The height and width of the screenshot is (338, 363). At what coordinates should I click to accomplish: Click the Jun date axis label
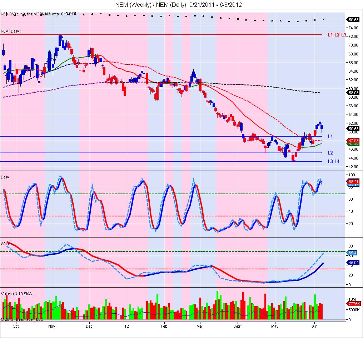coord(314,326)
